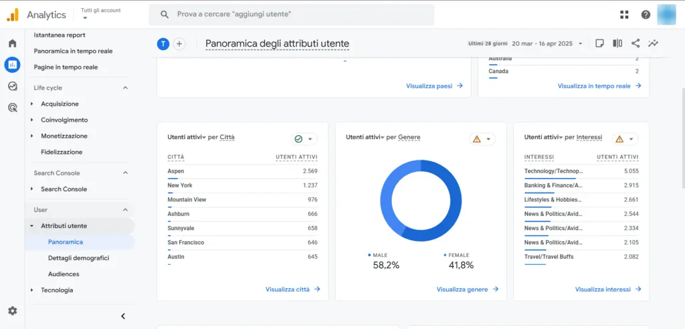This screenshot has width=685, height=329.
Task: Expand the Acquisizione tree item
Action: click(32, 104)
